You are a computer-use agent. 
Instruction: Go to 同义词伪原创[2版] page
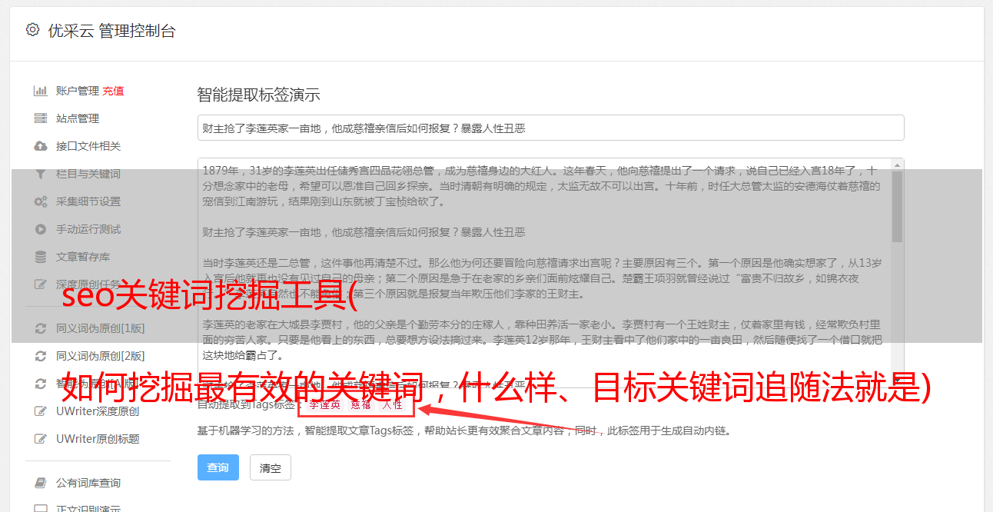100,356
